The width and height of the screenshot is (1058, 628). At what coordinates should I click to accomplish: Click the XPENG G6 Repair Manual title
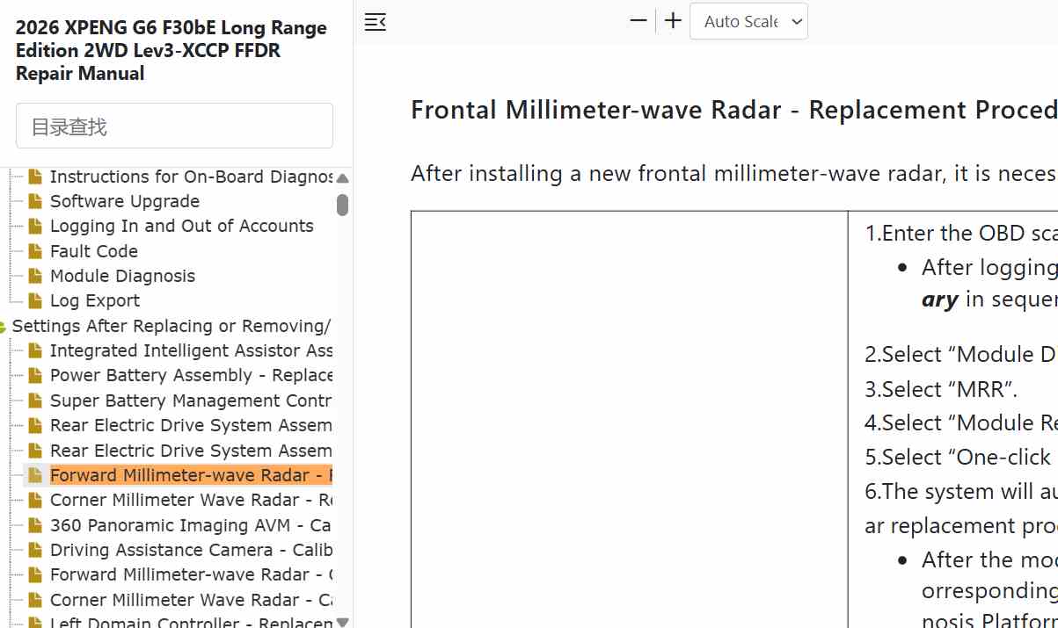pos(171,50)
